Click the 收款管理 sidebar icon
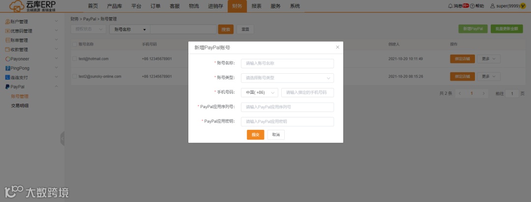Image resolution: width=531 pixels, height=202 pixels. coord(7,50)
